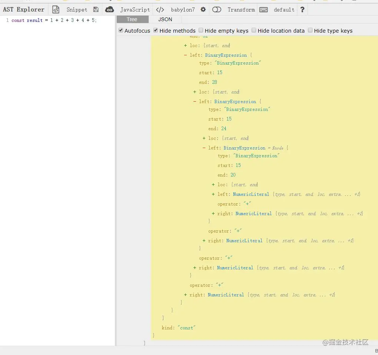
Task: Click the AST Explorer title
Action: click(24, 10)
